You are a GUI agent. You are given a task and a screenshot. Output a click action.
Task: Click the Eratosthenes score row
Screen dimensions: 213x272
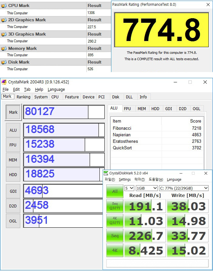coord(157,141)
